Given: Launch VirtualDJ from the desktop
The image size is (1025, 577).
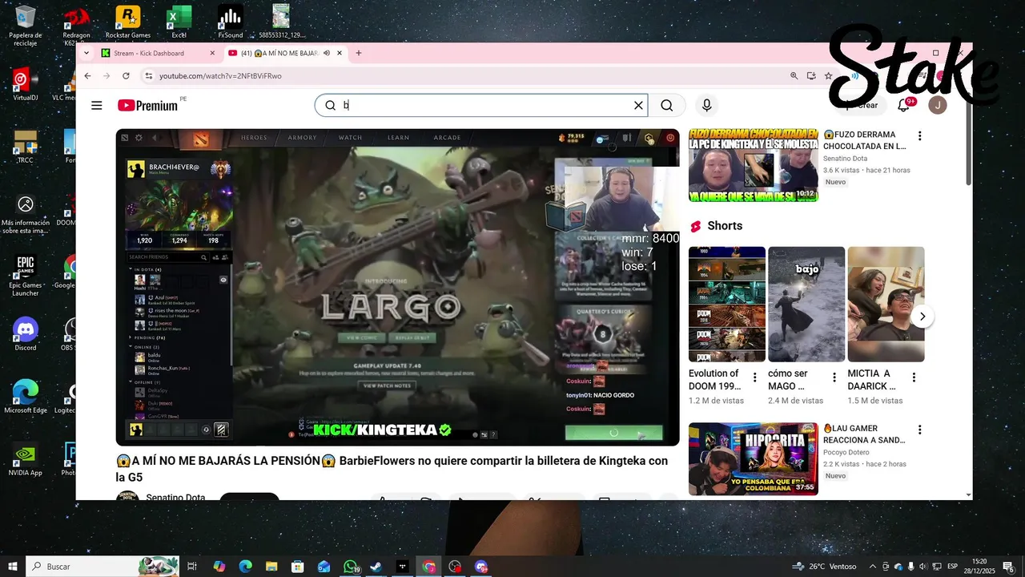Looking at the screenshot, I should point(26,84).
